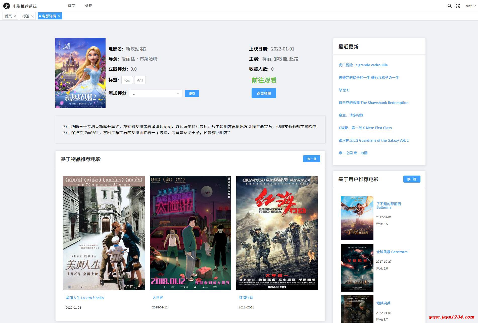Close the 首页 tab
Image resolution: width=478 pixels, height=323 pixels.
[x=15, y=16]
